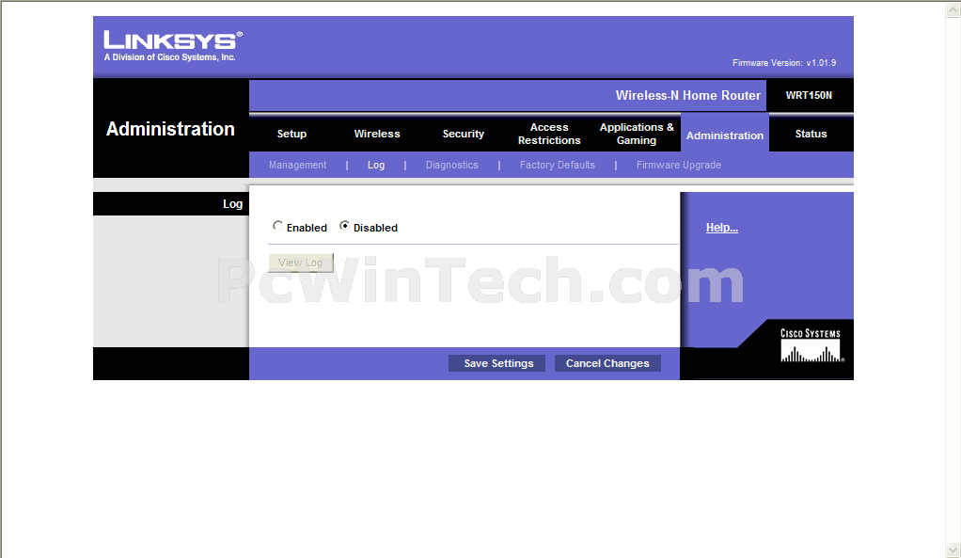
Task: Switch to the Setup tab
Action: [x=291, y=134]
